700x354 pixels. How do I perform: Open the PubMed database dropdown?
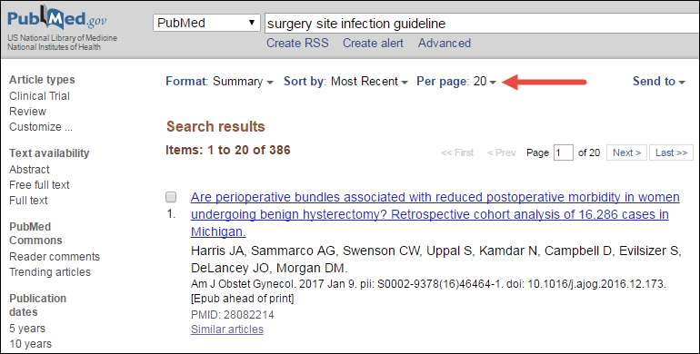pyautogui.click(x=206, y=23)
